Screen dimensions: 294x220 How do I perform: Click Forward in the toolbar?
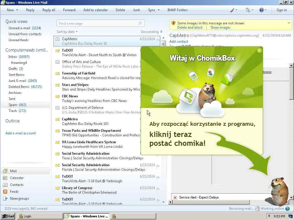[69, 10]
